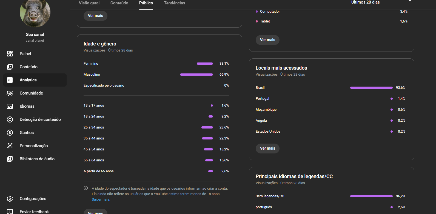Click the 66,9% Masculino value
Image resolution: width=436 pixels, height=214 pixels.
click(224, 75)
